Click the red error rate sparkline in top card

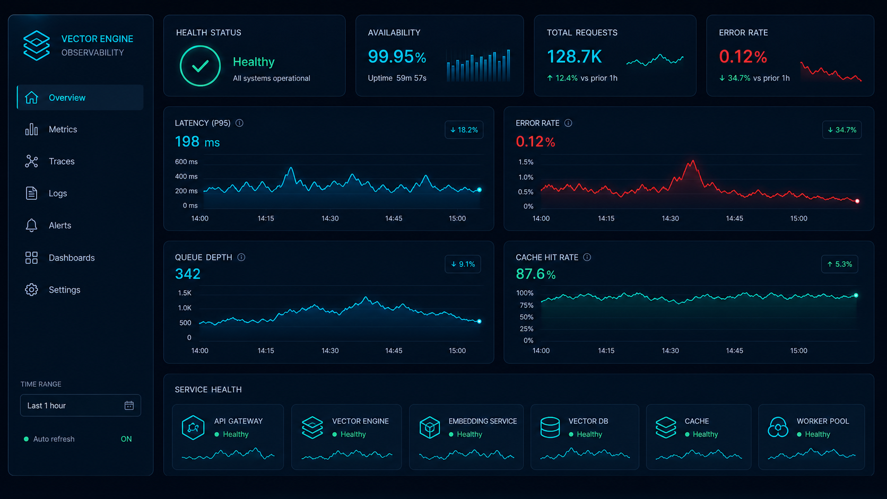[x=831, y=72]
